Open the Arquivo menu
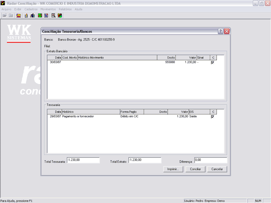 pos(6,9)
